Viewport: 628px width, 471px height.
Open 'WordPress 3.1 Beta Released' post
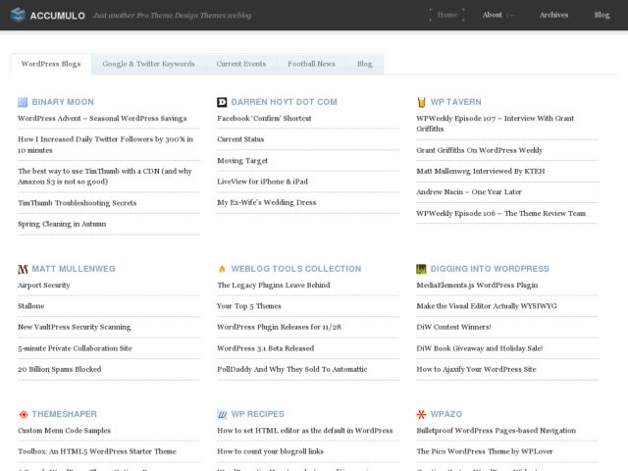coord(266,348)
